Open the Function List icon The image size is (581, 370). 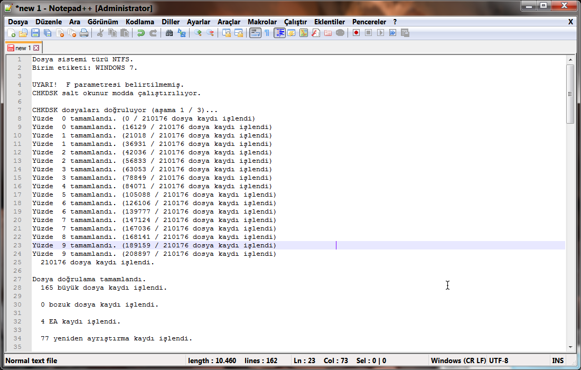pyautogui.click(x=316, y=33)
